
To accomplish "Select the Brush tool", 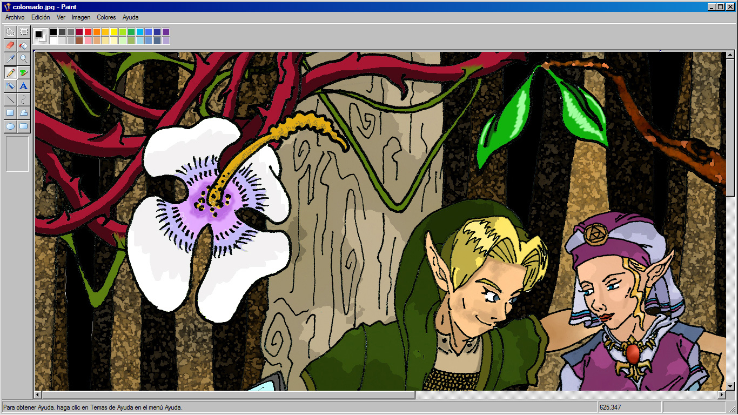I will point(23,72).
